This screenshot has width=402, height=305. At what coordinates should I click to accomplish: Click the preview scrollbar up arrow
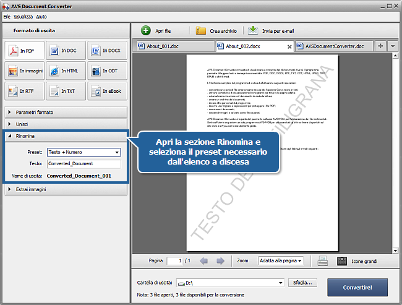tap(395, 56)
